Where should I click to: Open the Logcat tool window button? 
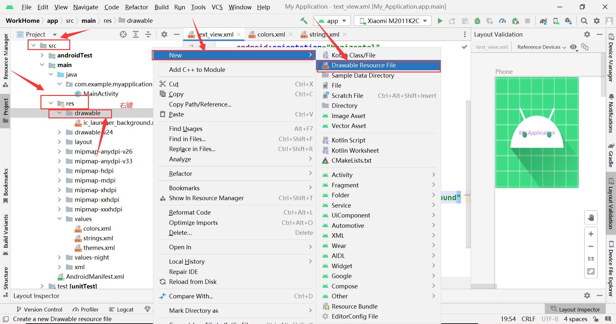coord(121,310)
